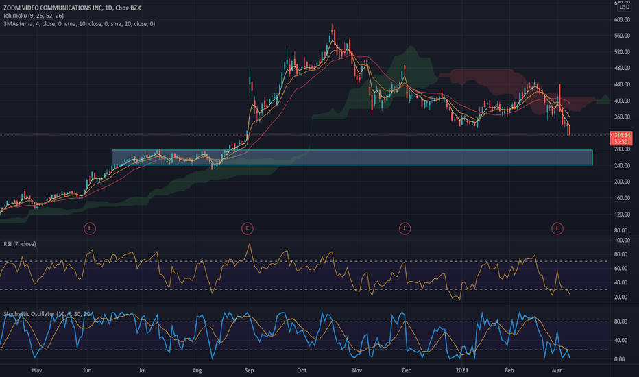Viewport: 639px width, 377px height.
Task: Select the blue support zone rectangle
Action: (x=352, y=158)
